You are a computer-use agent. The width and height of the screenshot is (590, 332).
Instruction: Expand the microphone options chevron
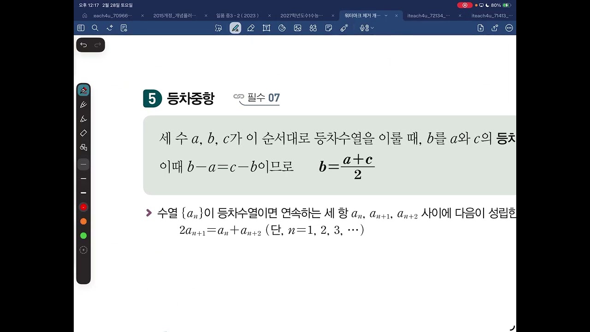click(372, 28)
